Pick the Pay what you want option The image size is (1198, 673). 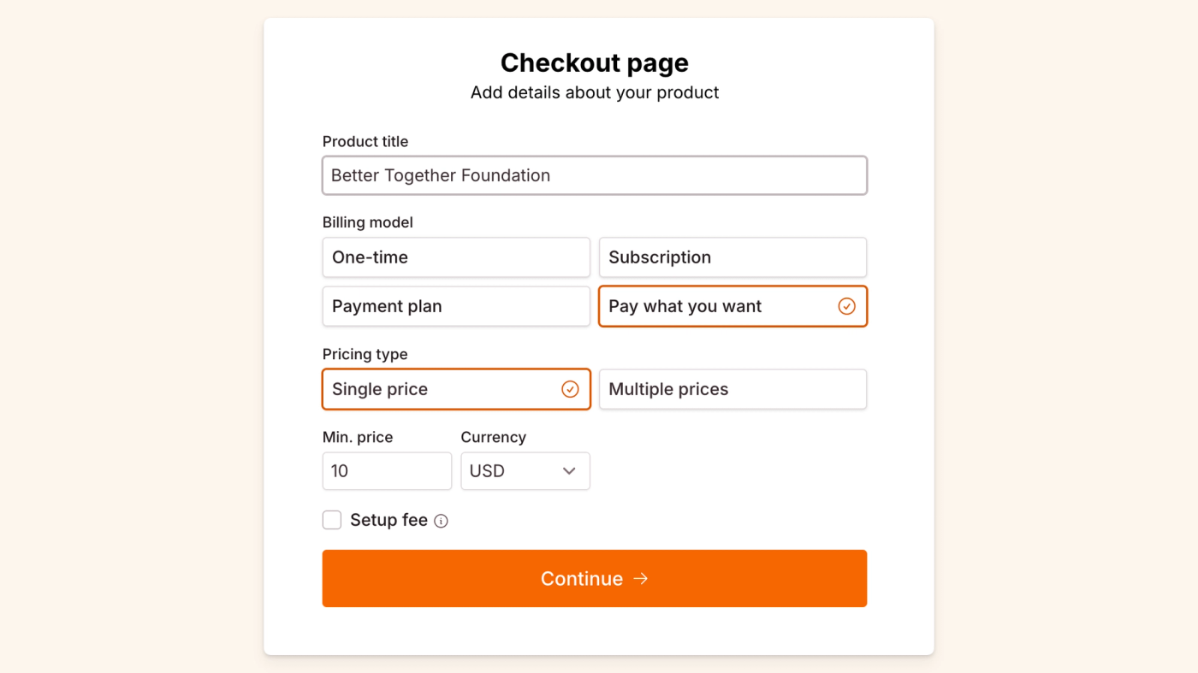point(719,306)
